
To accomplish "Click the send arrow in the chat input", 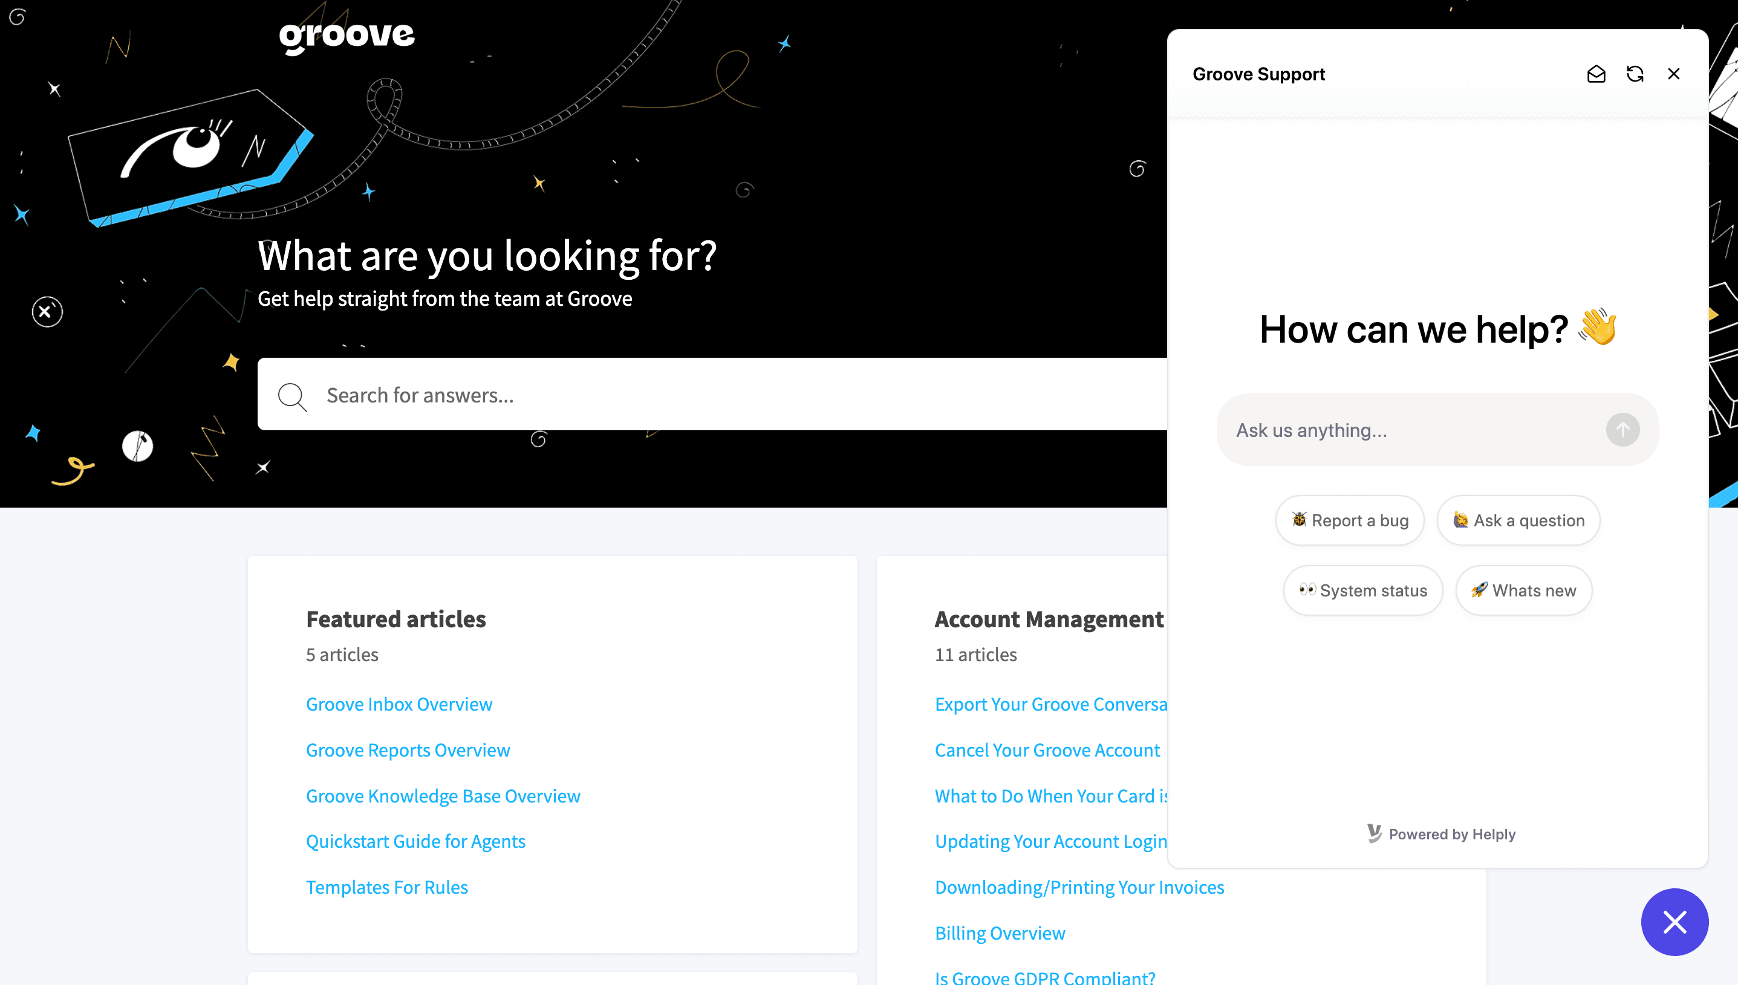I will coord(1622,430).
